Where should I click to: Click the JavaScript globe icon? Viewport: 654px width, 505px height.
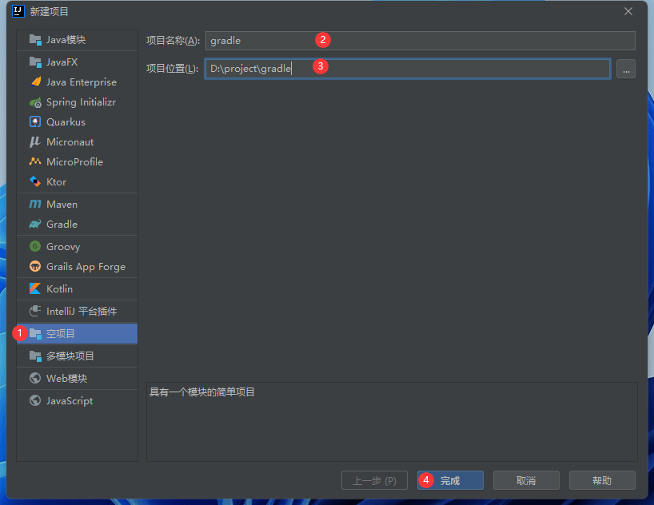pos(35,401)
